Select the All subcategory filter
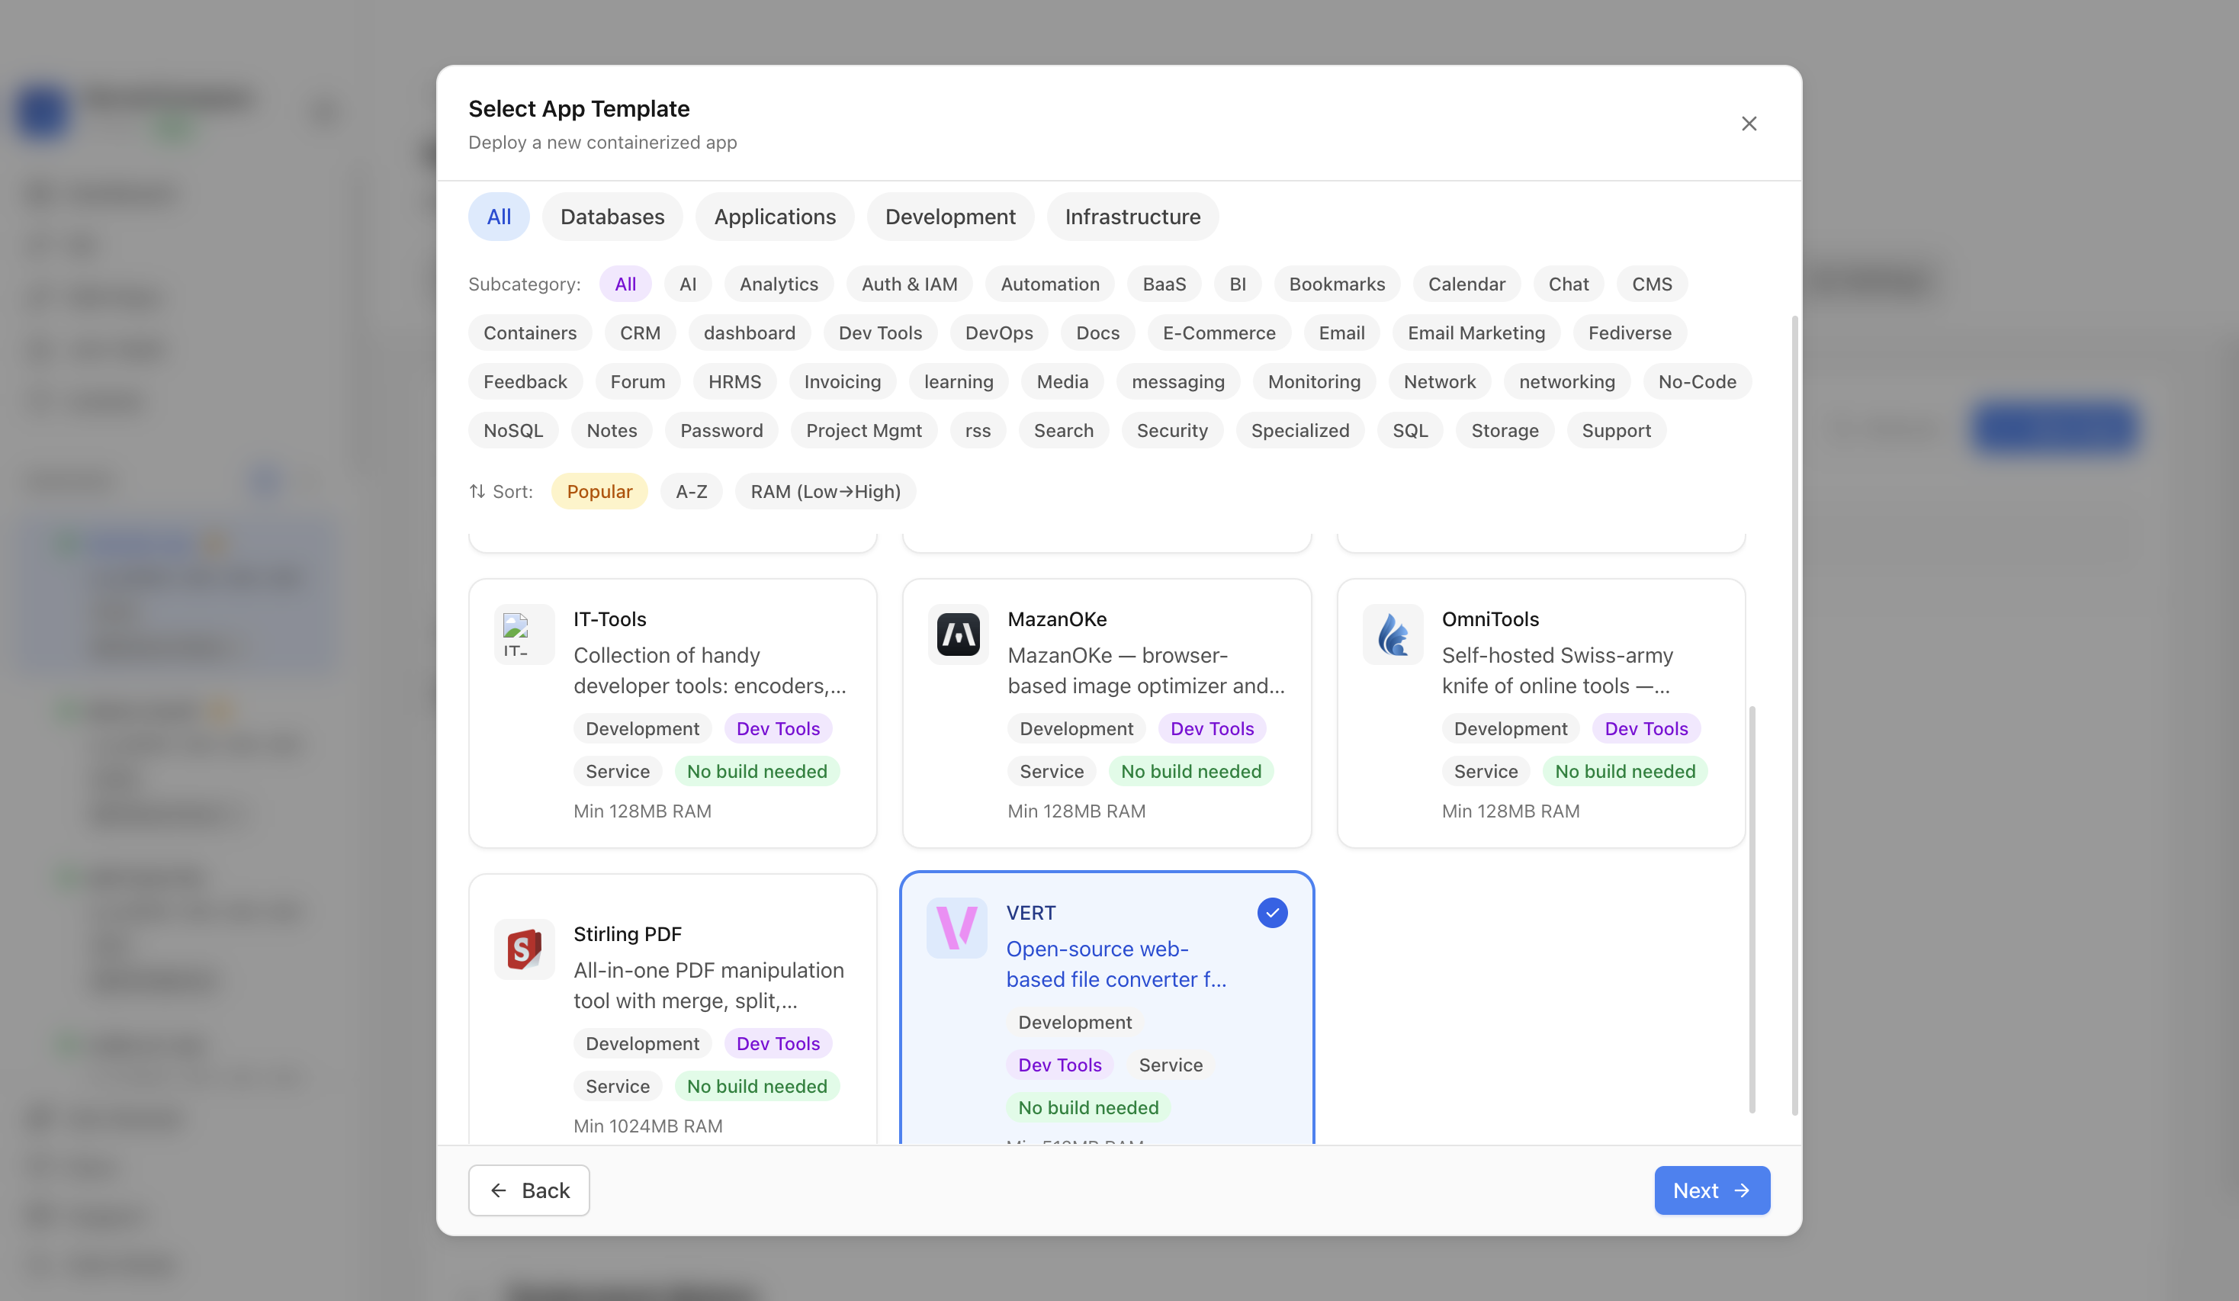Screen dimensions: 2239x1301 point(625,284)
